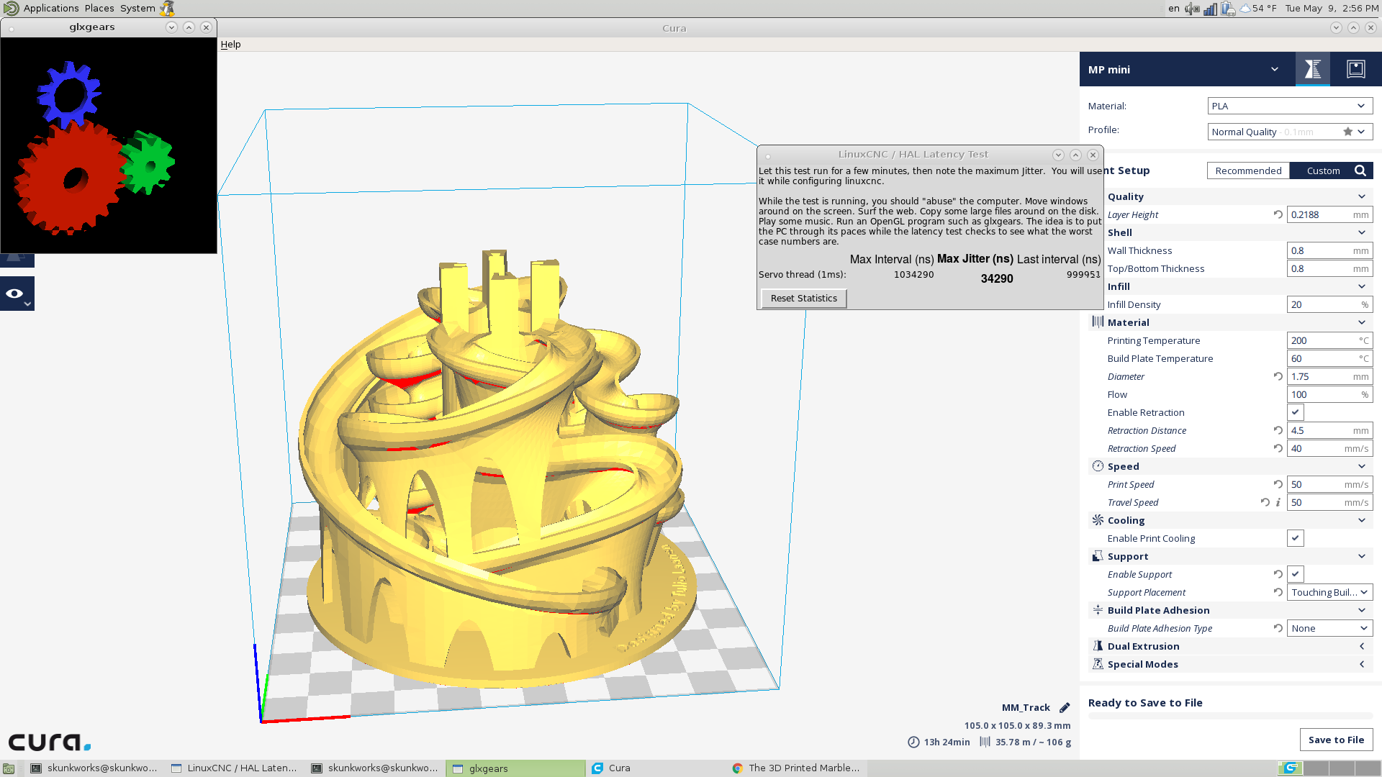Click the show desktop button in taskbar
1382x777 pixels.
[9, 768]
